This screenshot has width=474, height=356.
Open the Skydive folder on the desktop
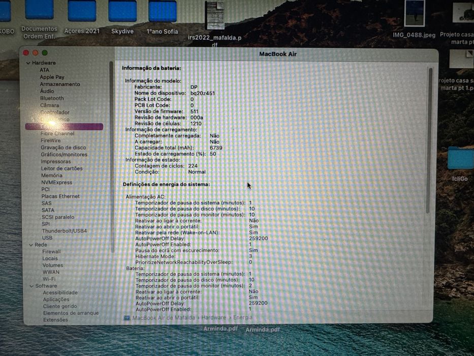click(x=122, y=17)
